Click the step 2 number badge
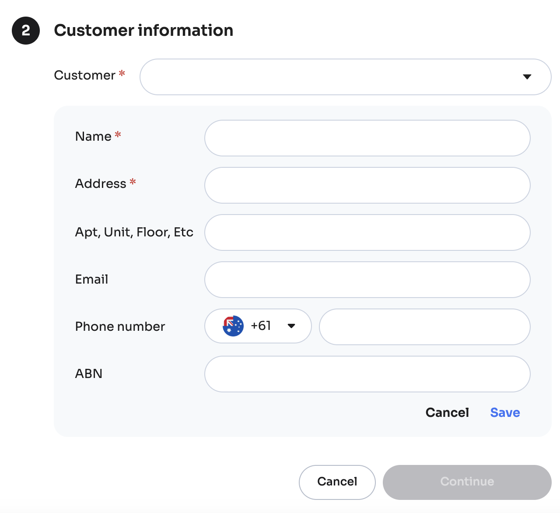Viewport: 560px width, 513px height. coord(26,31)
